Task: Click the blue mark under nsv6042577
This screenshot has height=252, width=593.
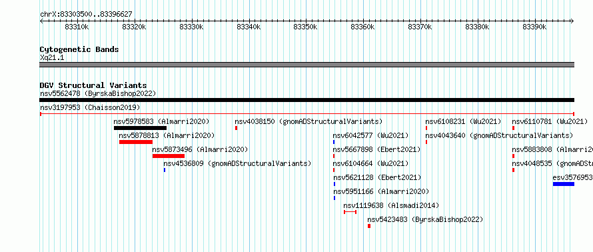Action: tap(334, 142)
